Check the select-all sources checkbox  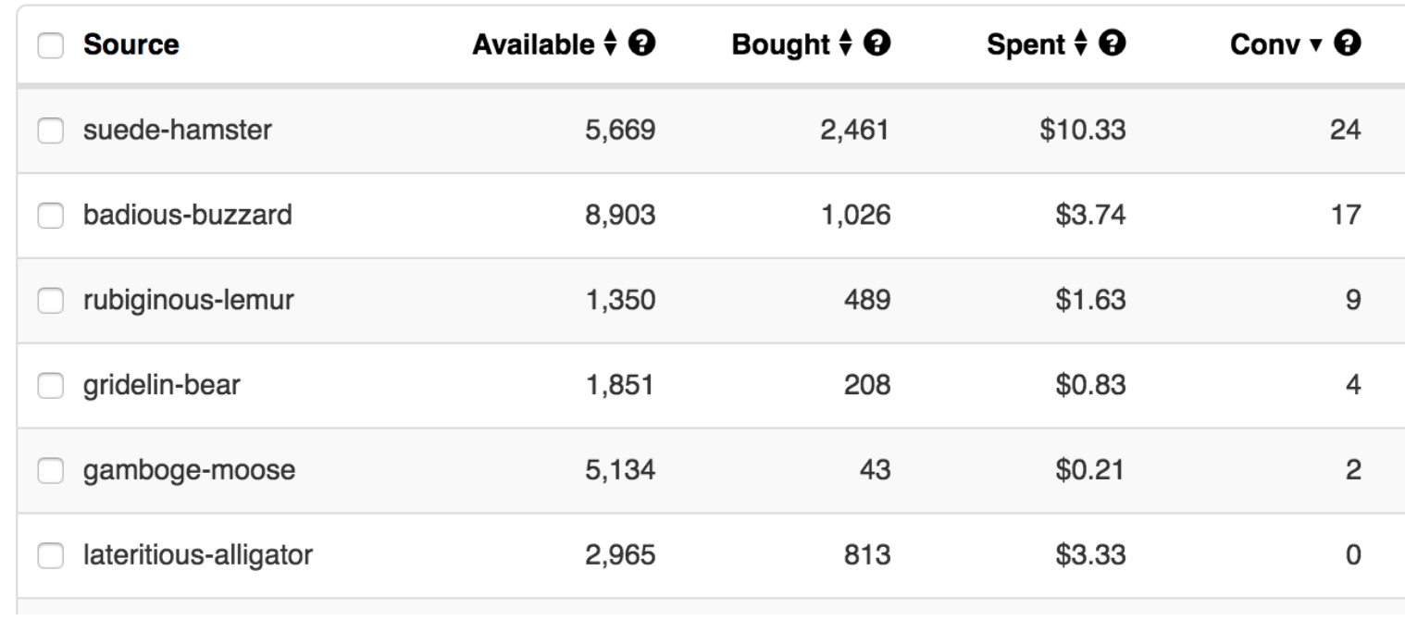coord(49,44)
